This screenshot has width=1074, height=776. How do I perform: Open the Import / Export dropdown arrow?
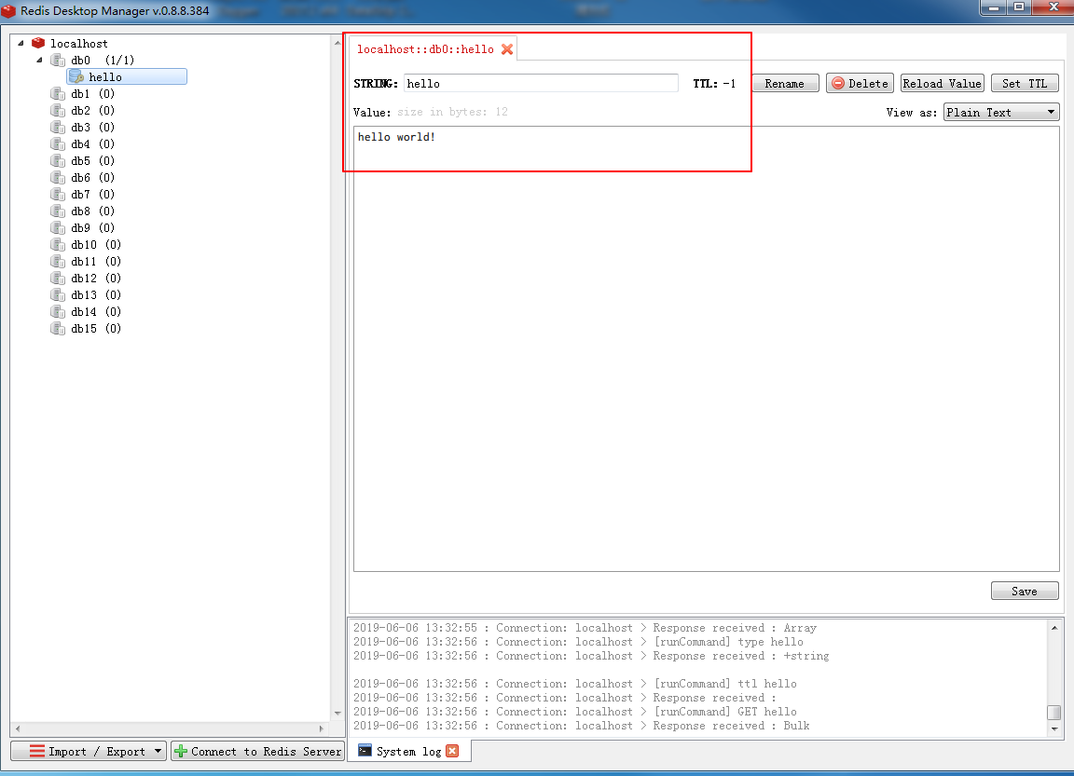[158, 751]
